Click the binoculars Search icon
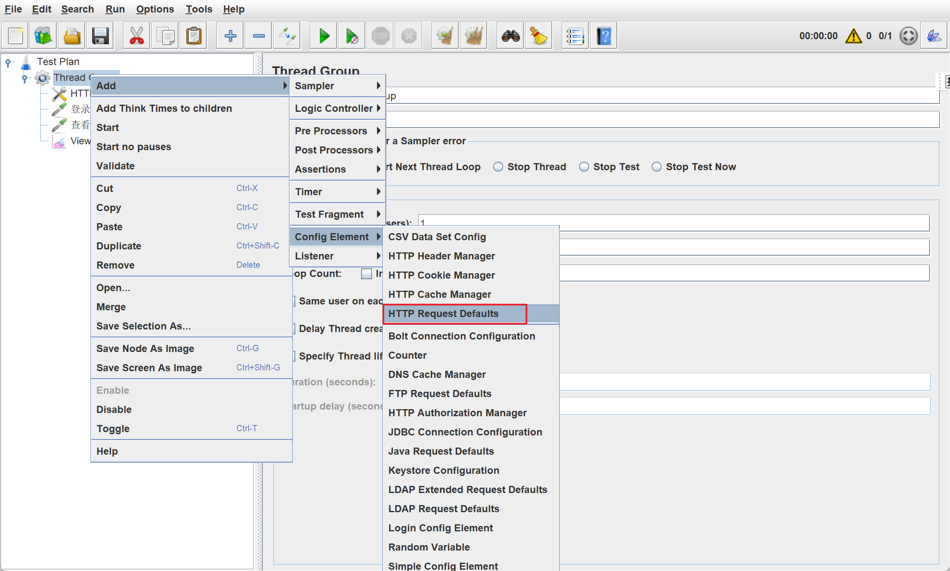950x571 pixels. (510, 36)
